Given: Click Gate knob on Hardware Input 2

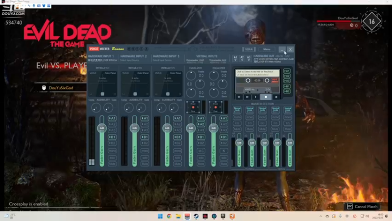Looking at the screenshot, I should click(x=141, y=108).
